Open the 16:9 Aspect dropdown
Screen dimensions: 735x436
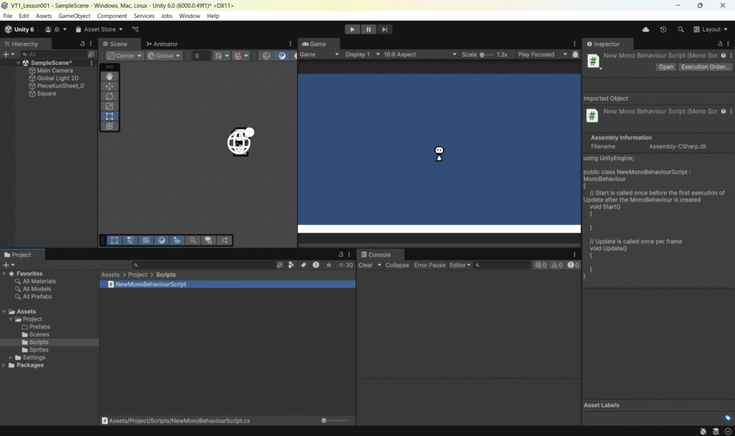(x=419, y=54)
